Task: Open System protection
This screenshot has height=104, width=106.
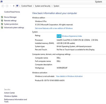Action: (11, 24)
